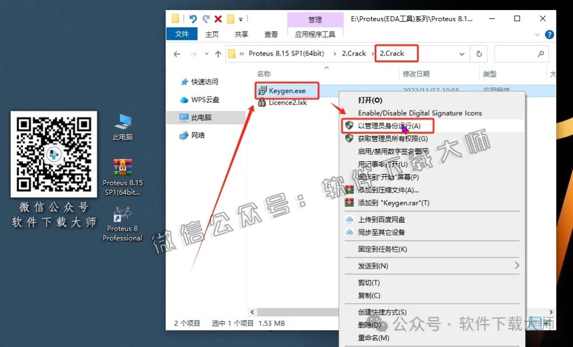The width and height of the screenshot is (573, 347).
Task: Switch to the 查看 ribbon tab
Action: click(x=271, y=34)
